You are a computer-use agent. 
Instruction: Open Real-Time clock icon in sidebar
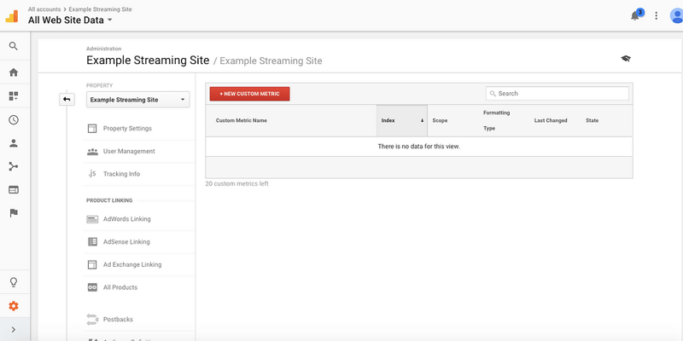14,119
